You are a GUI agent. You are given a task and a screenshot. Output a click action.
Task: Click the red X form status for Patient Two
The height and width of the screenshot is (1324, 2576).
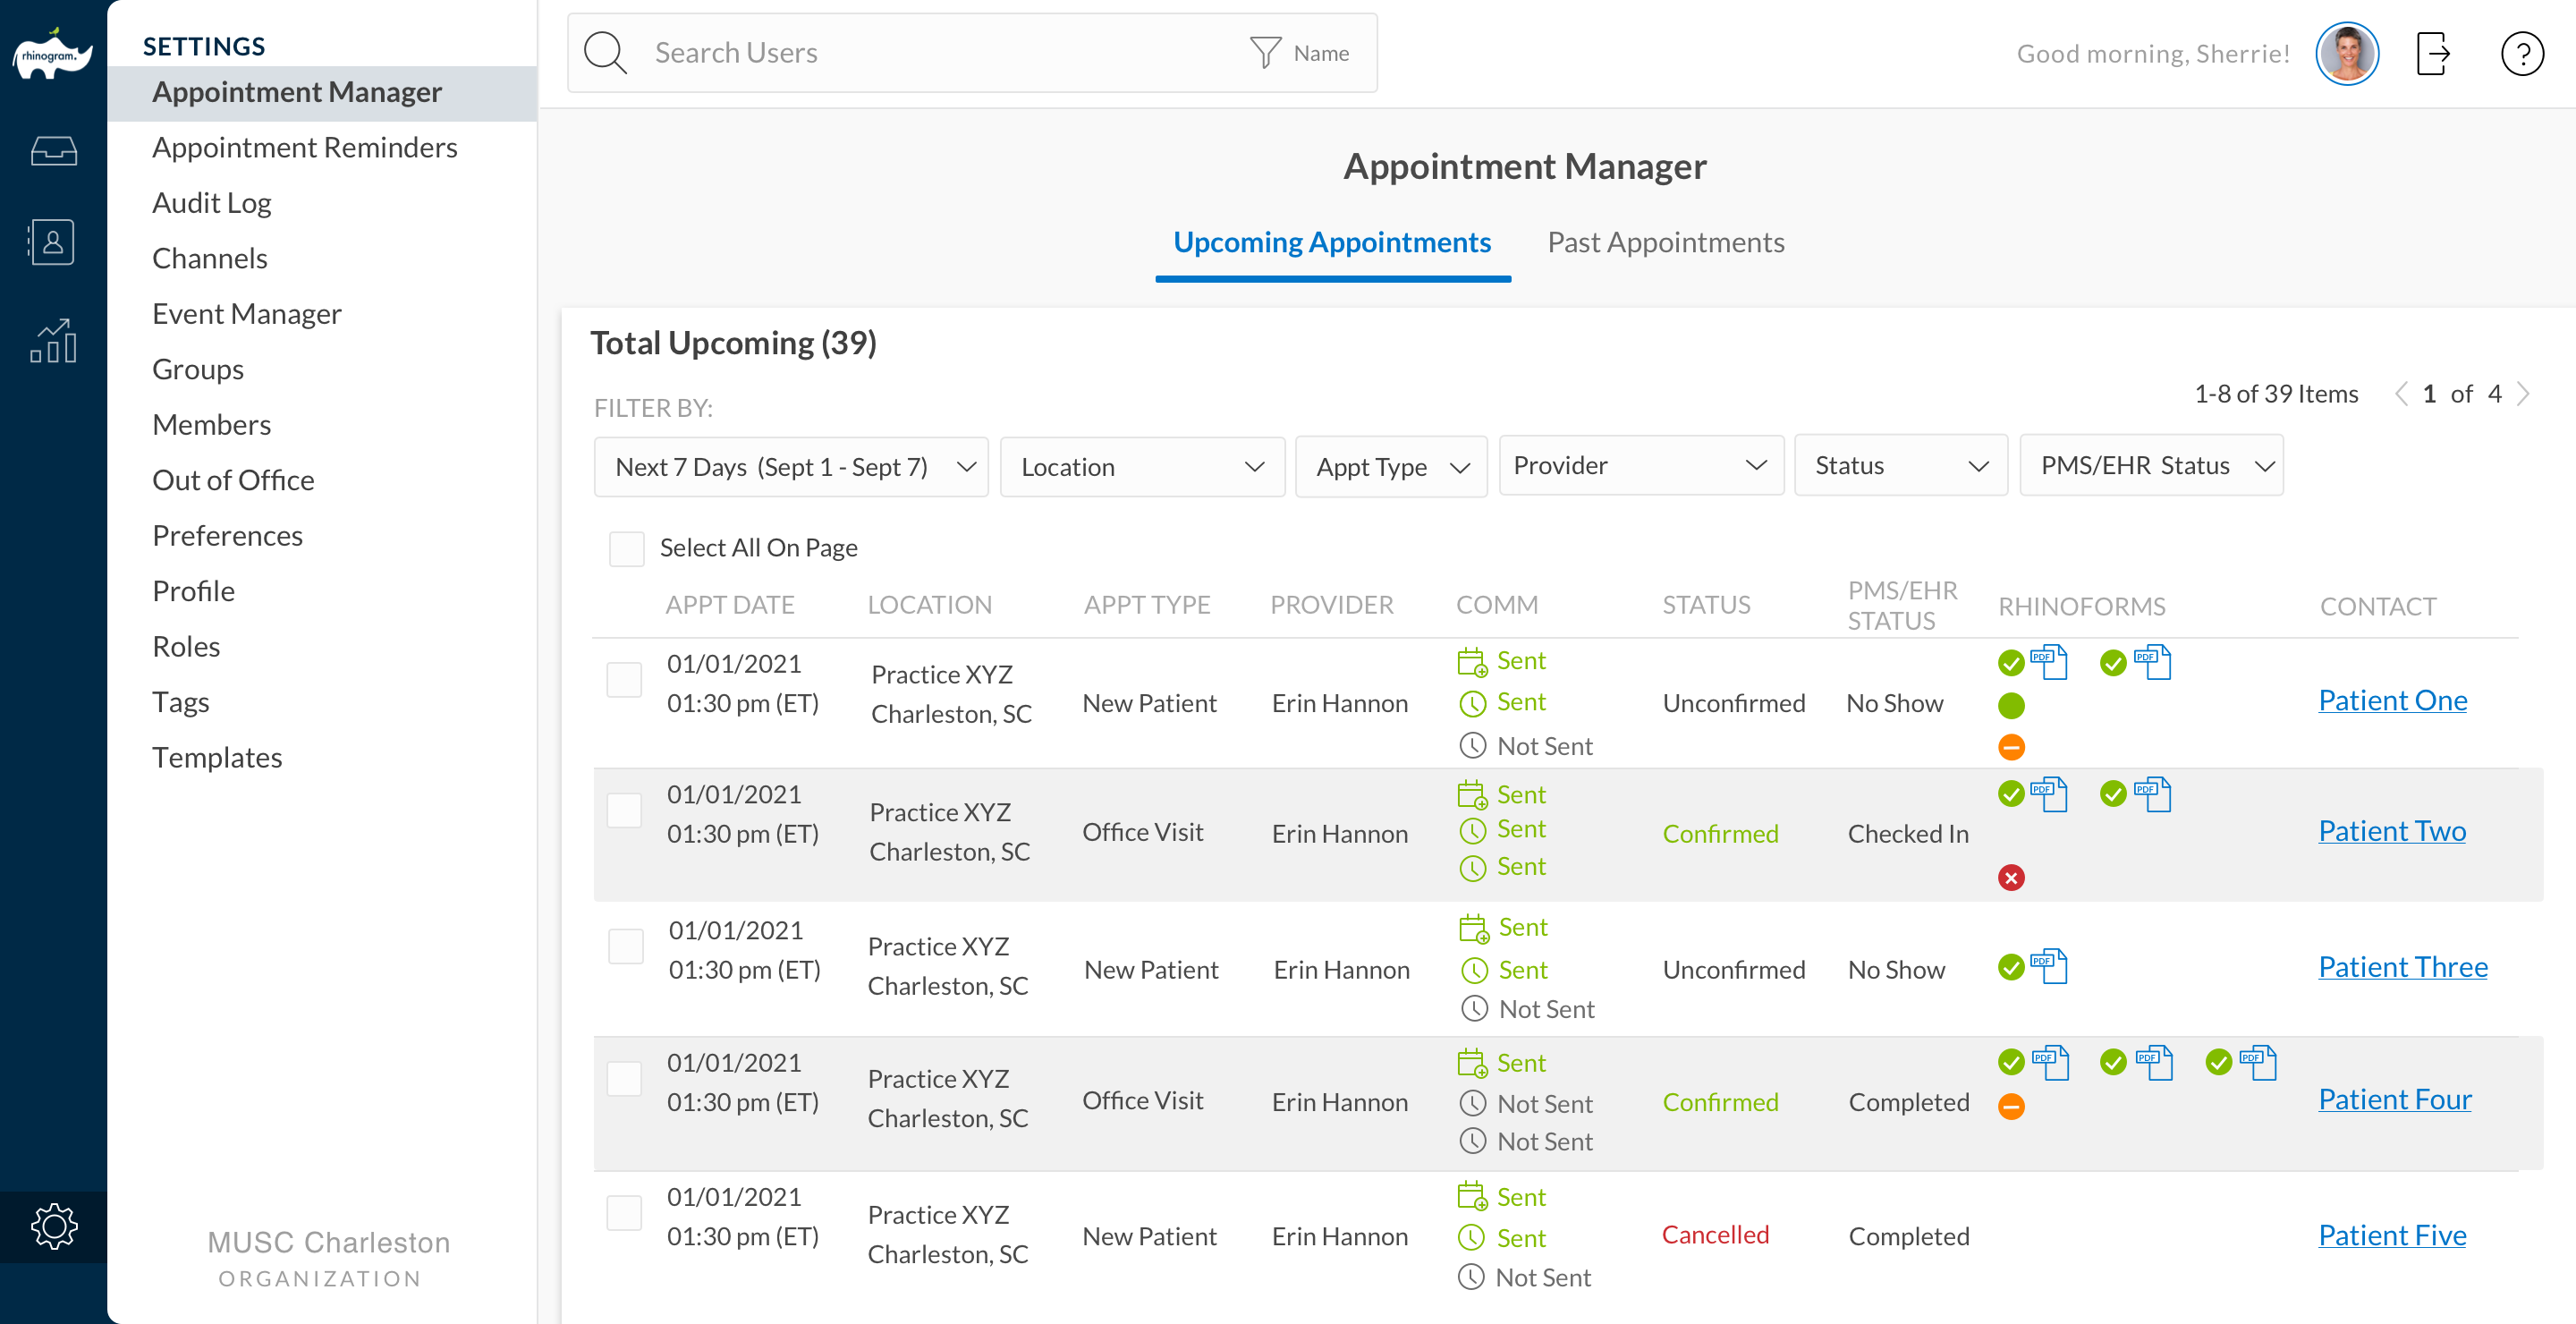click(2011, 877)
